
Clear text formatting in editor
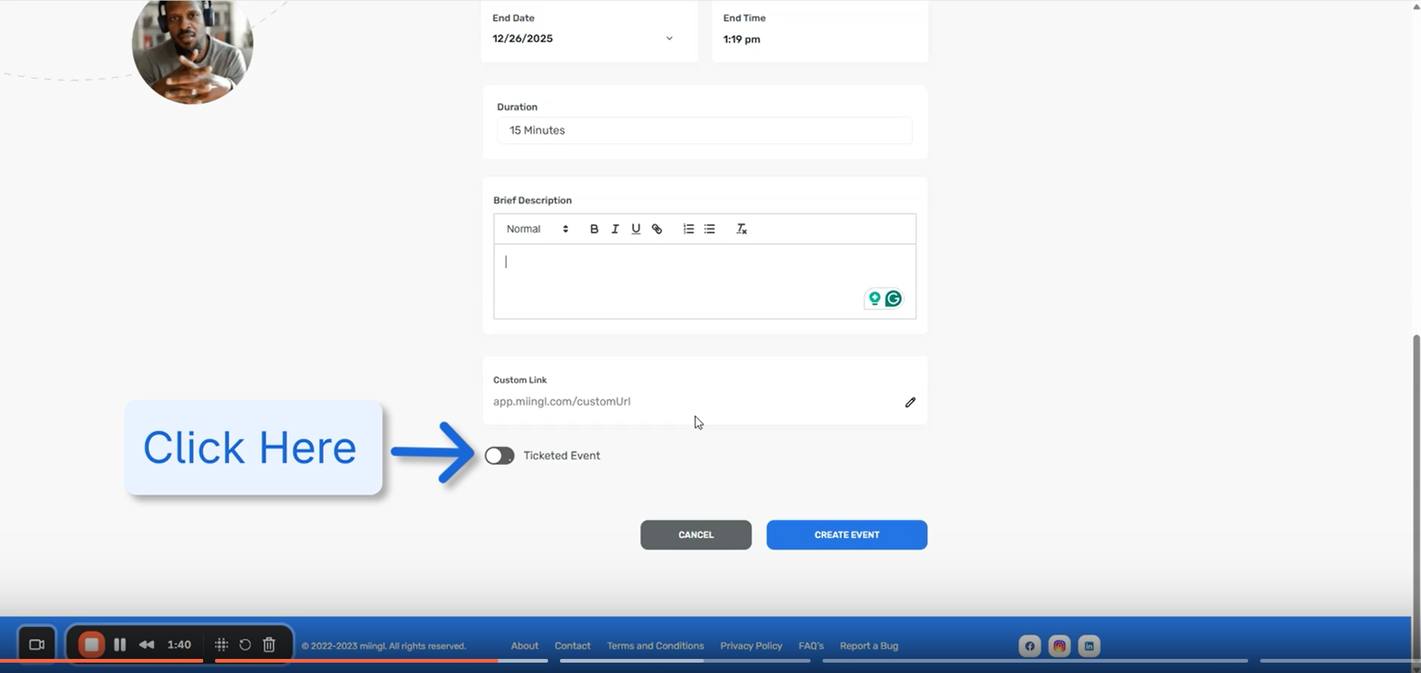tap(741, 229)
